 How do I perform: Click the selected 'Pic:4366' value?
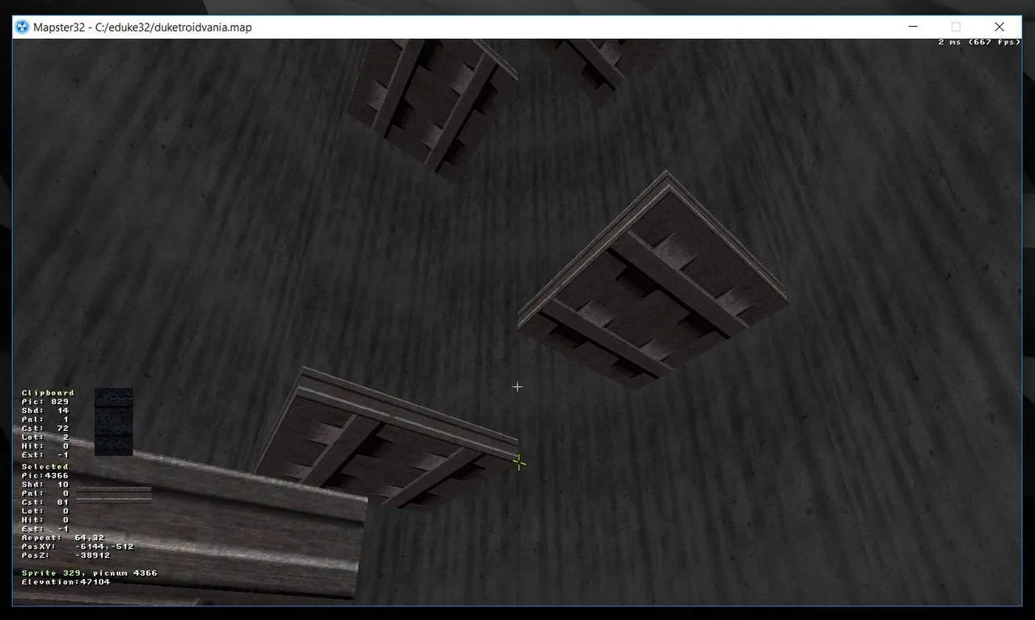(45, 475)
